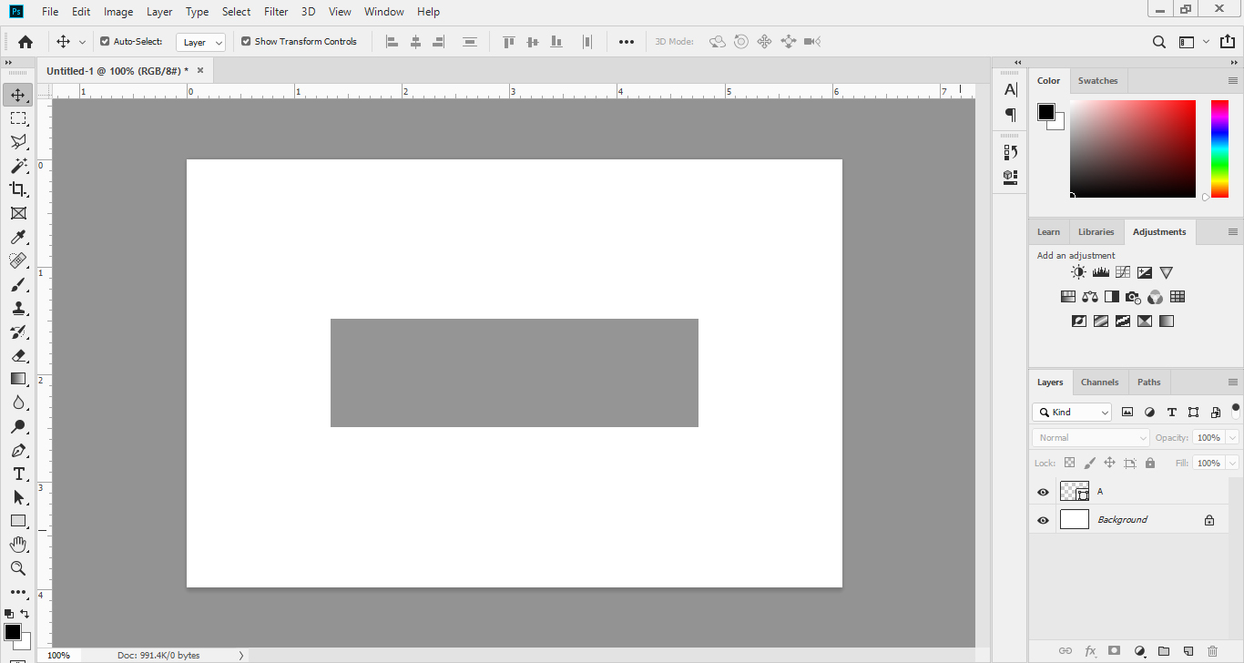Switch to the Libraries tab

pos(1096,231)
